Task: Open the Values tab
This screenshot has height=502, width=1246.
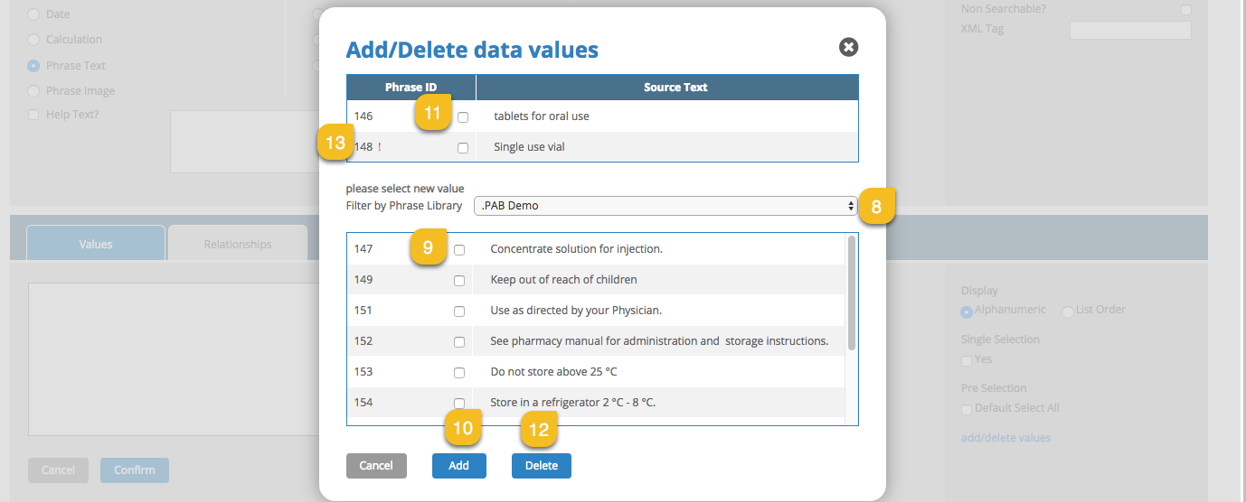Action: coord(96,244)
